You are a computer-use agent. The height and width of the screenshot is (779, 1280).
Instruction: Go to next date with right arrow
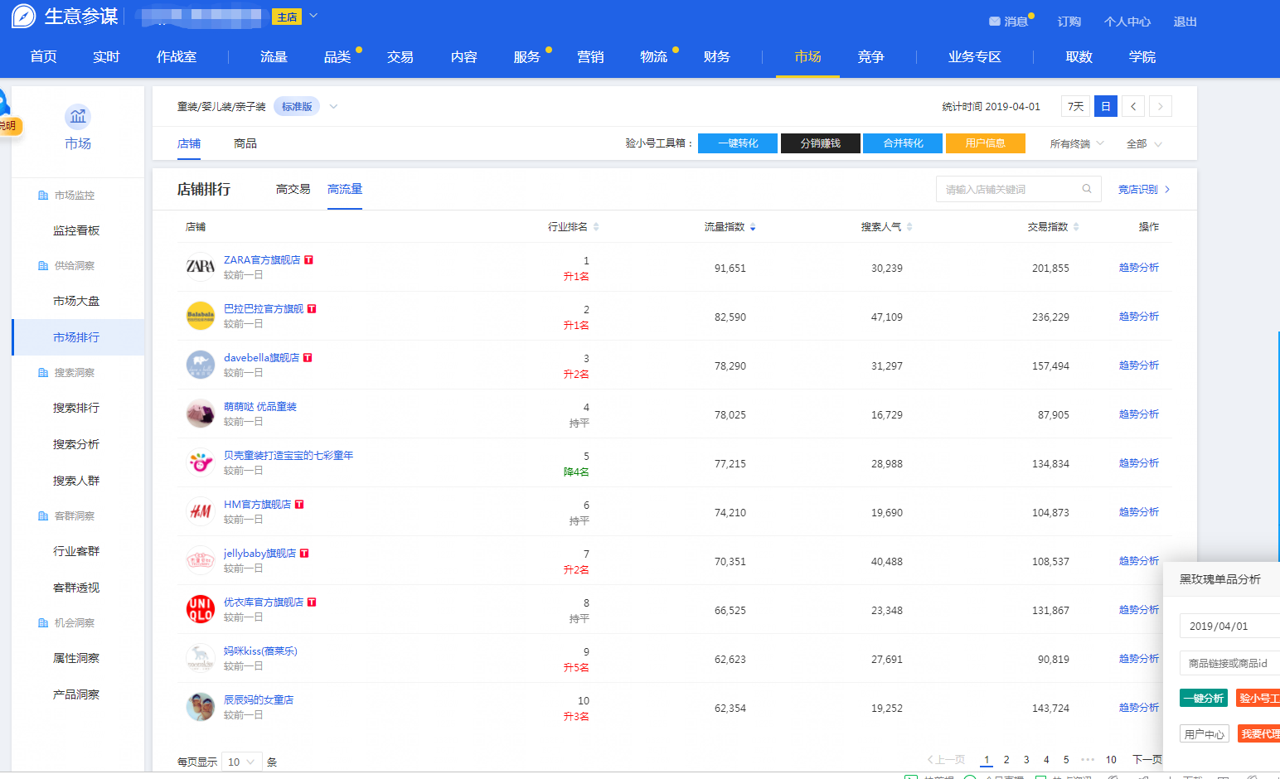1161,106
